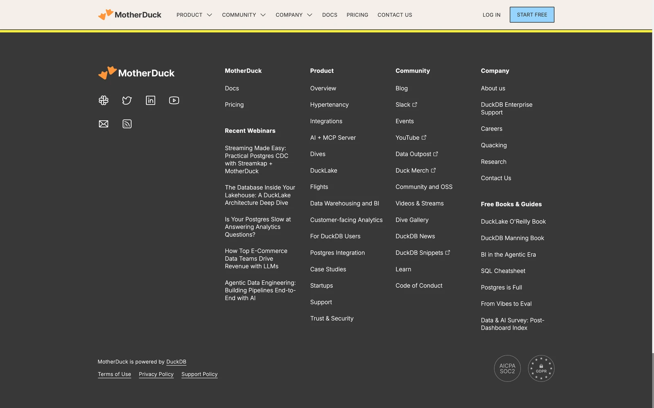
Task: Open Data & AI Survey link
Action: 513,324
